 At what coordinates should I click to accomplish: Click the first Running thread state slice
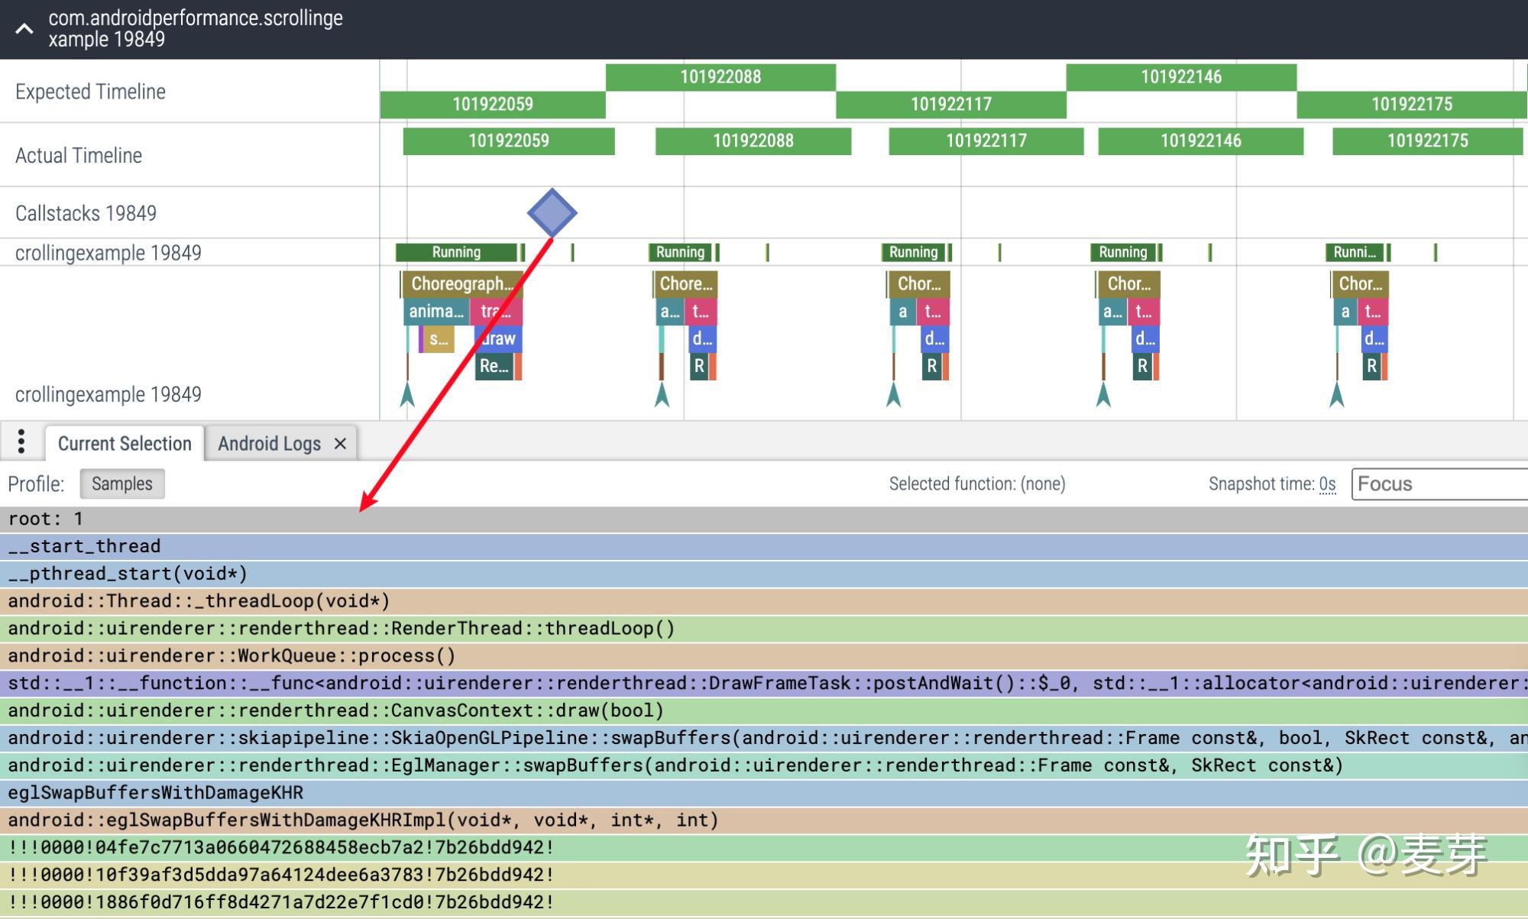click(x=456, y=252)
